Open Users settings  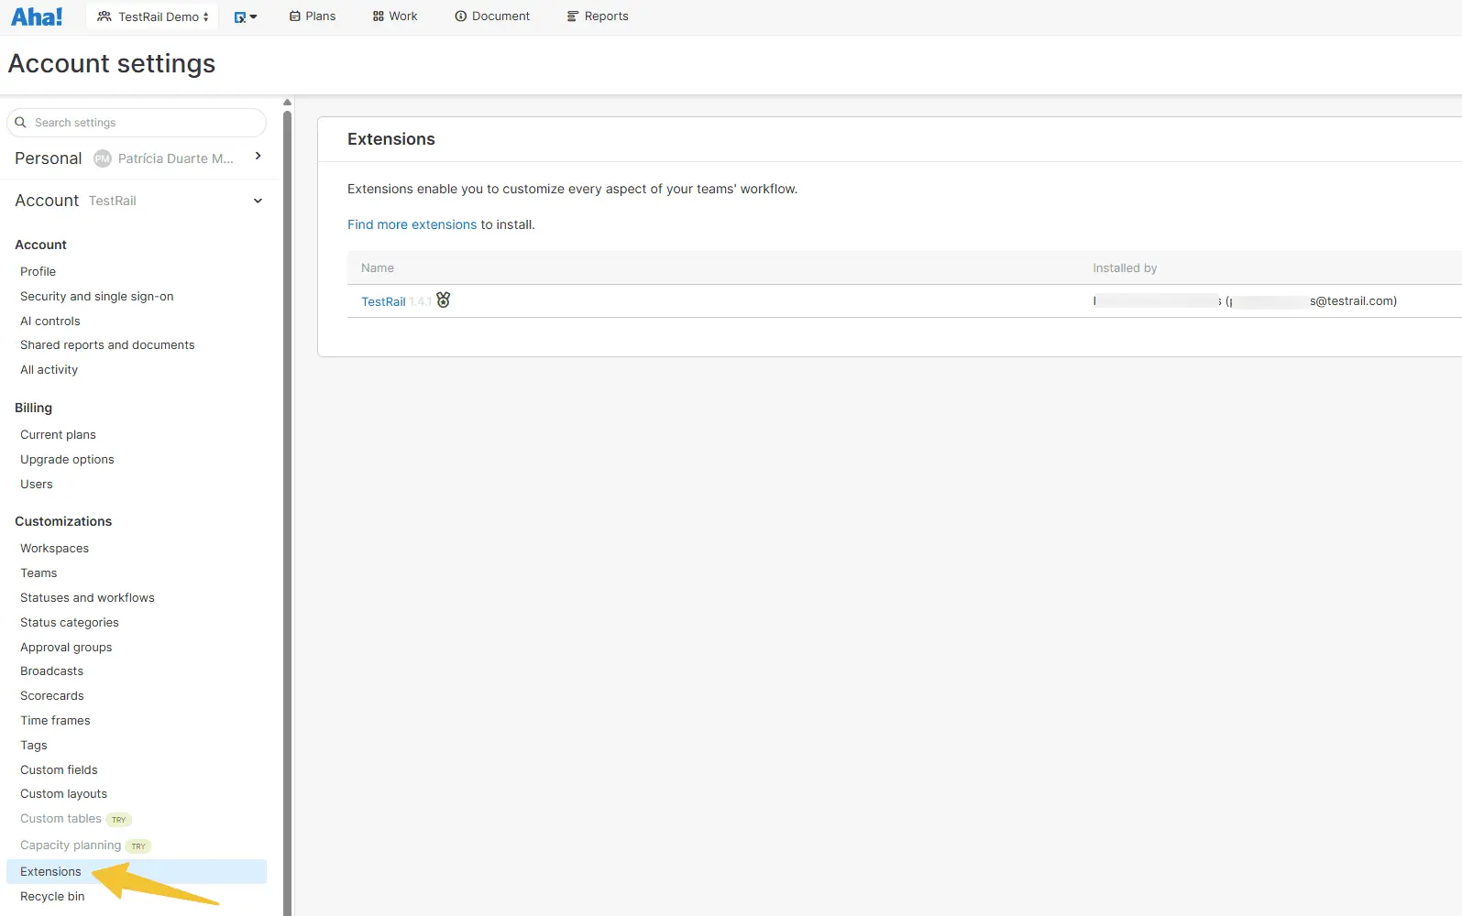[37, 485]
